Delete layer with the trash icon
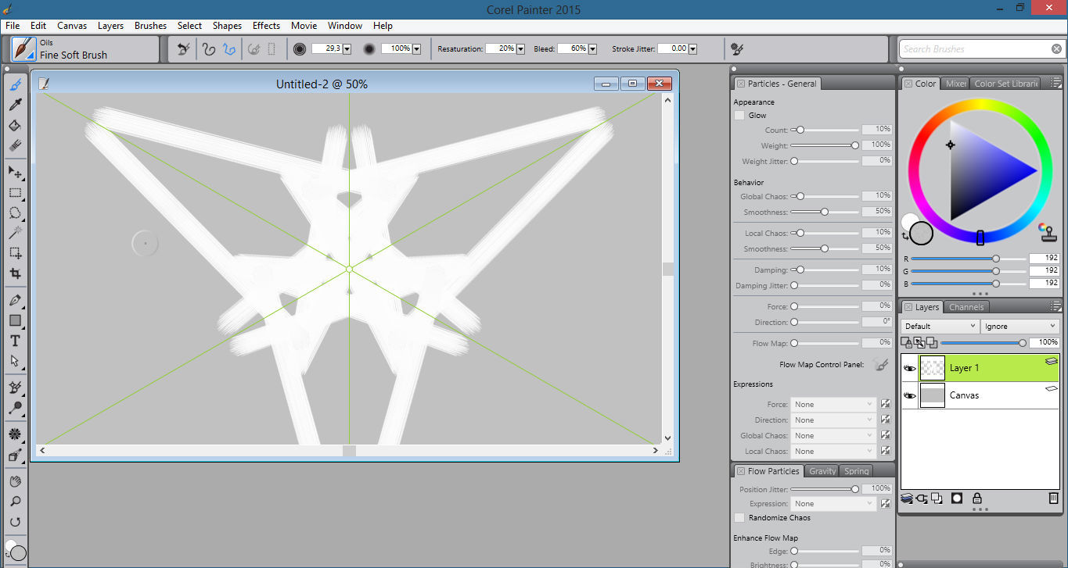The width and height of the screenshot is (1068, 568). pyautogui.click(x=1053, y=498)
